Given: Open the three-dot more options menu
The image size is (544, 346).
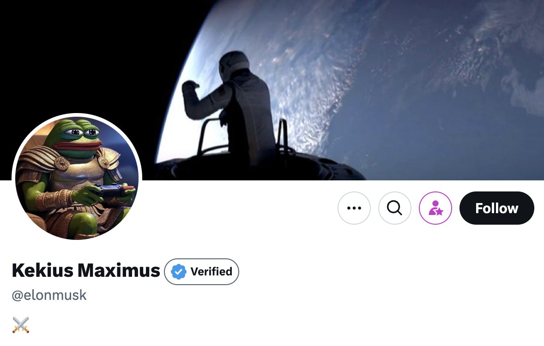Looking at the screenshot, I should [354, 208].
